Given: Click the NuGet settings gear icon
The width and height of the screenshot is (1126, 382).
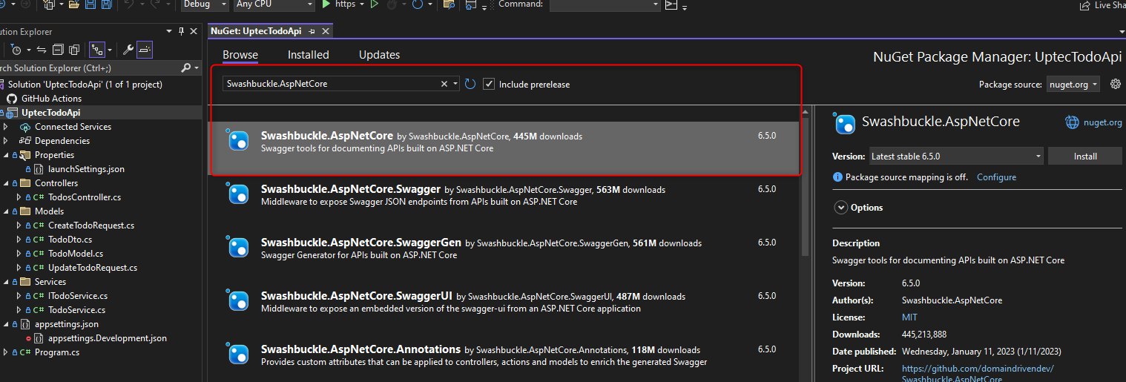Looking at the screenshot, I should [x=1115, y=85].
